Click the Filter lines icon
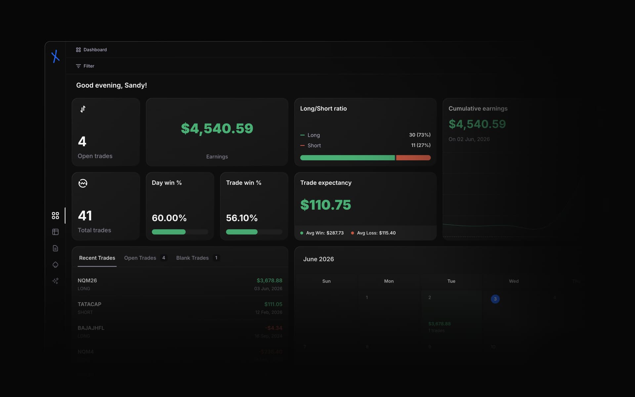Image resolution: width=635 pixels, height=397 pixels. tap(78, 66)
